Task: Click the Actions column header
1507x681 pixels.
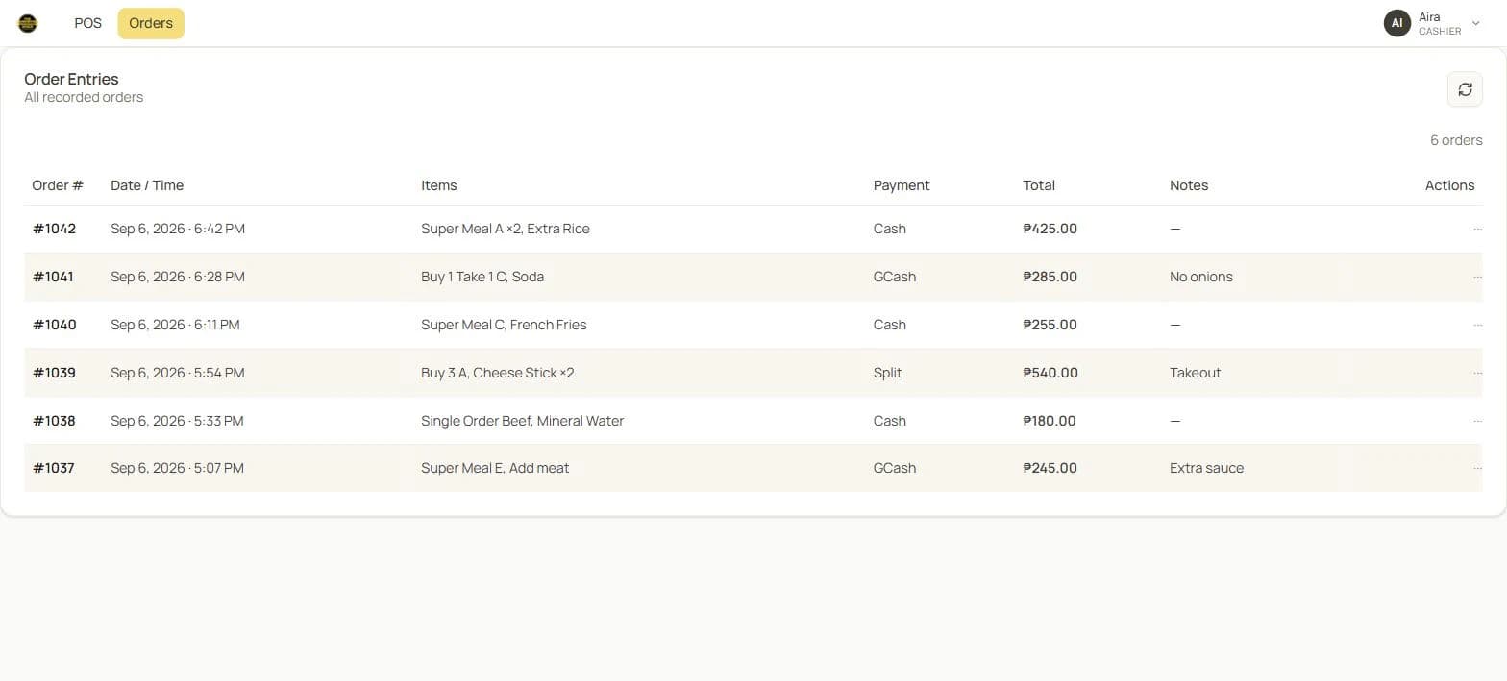Action: [x=1449, y=185]
